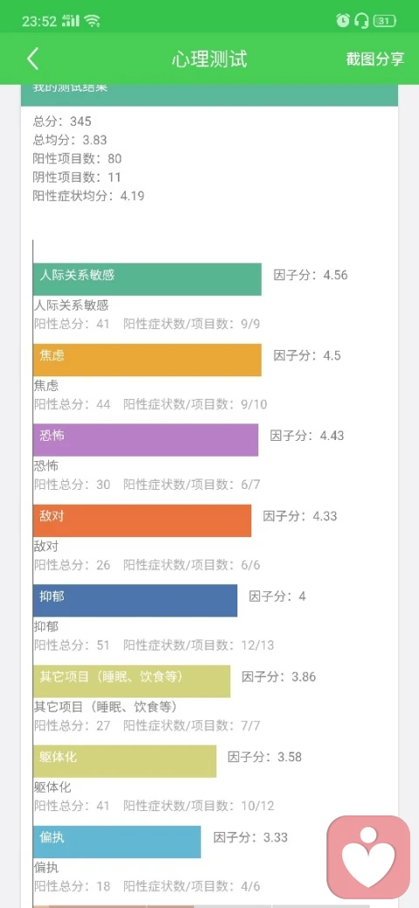Select the green 人际关系敏感 bar
419x908 pixels.
[147, 279]
